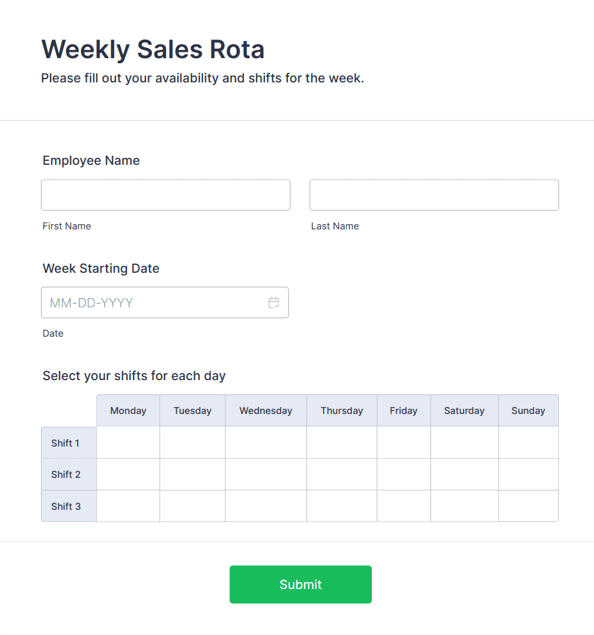
Task: Click the Shift 2 row label
Action: (x=66, y=475)
